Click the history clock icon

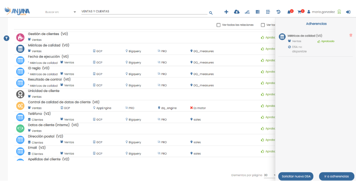click(278, 12)
